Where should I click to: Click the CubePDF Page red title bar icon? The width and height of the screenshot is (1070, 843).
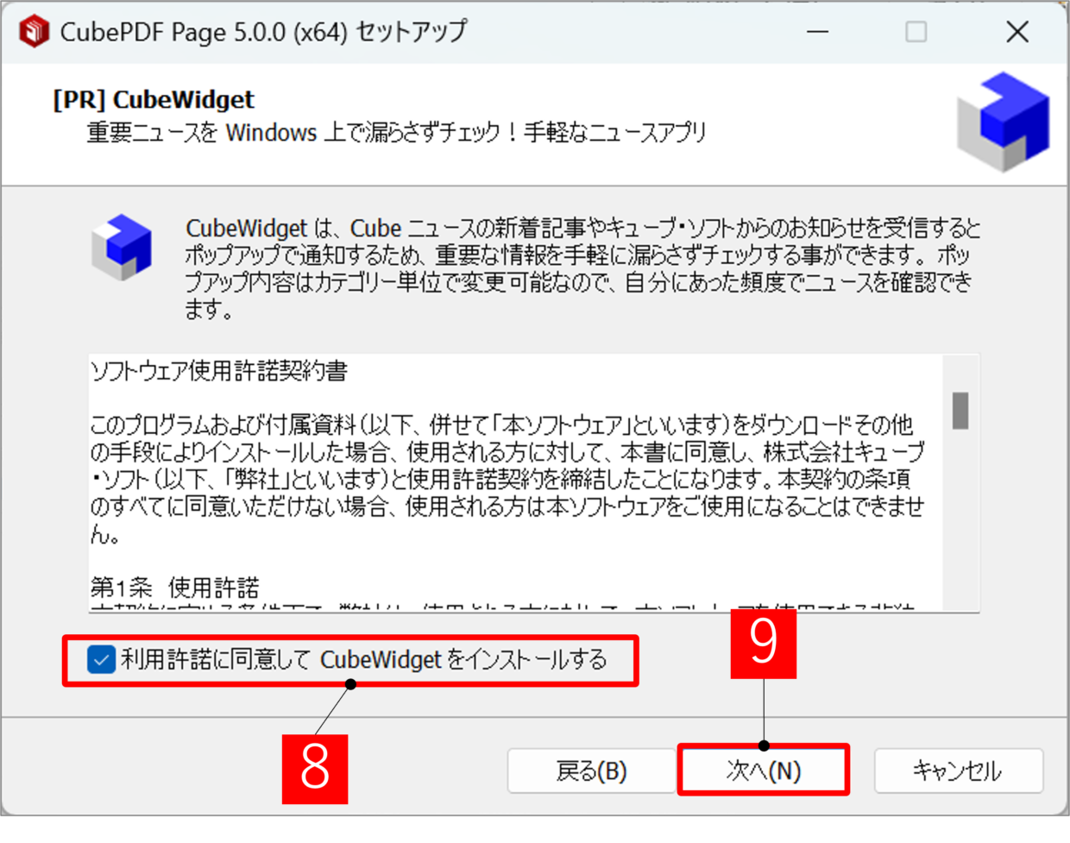pyautogui.click(x=34, y=32)
